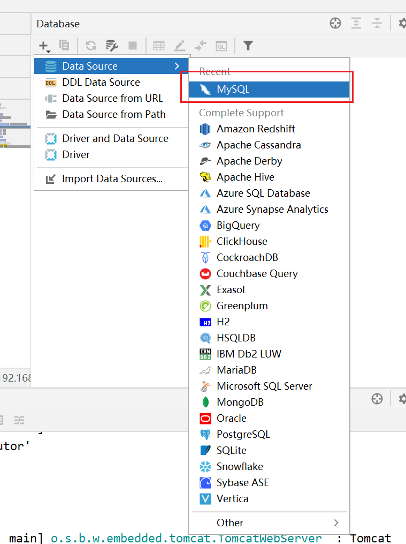Select Sybase ASE data source
The height and width of the screenshot is (544, 406).
pos(269,482)
